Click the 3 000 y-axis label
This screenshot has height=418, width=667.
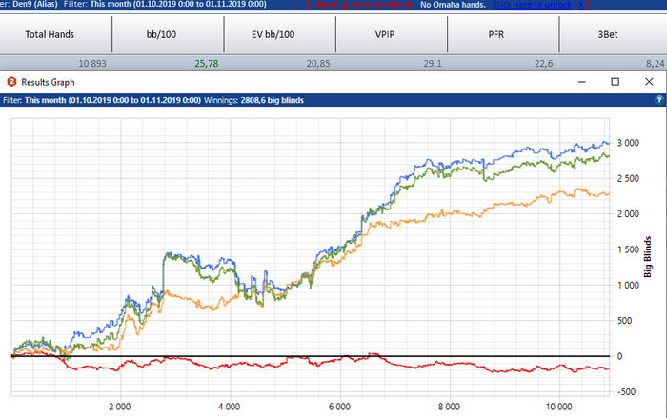point(628,143)
